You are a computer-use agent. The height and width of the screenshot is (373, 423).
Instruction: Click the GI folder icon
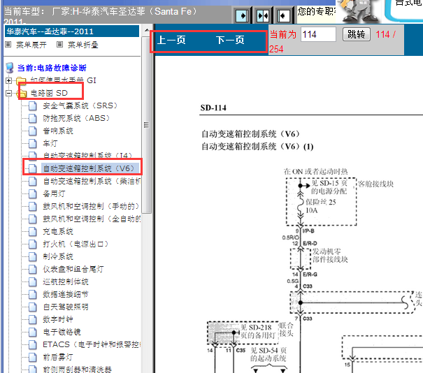(21, 80)
